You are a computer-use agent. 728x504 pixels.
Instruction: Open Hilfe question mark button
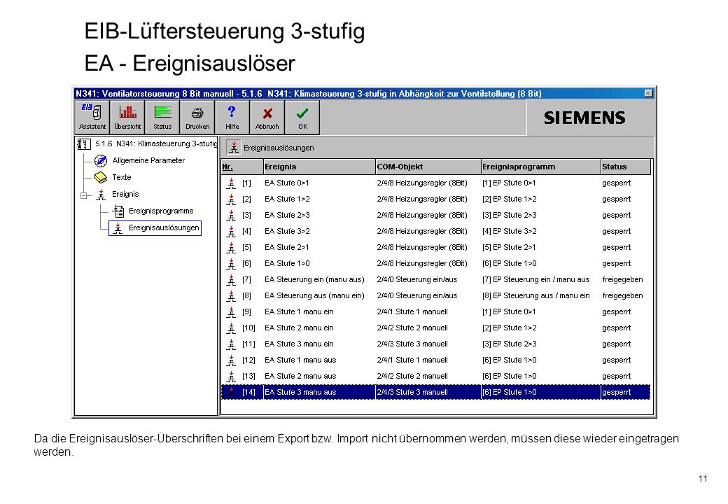232,118
